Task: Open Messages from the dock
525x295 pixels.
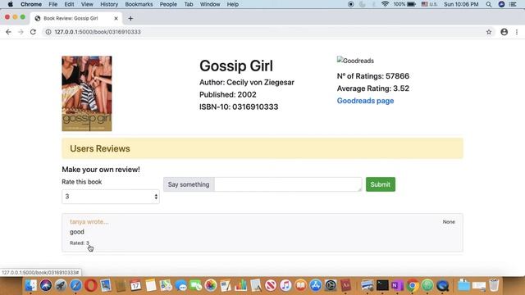Action: 180,285
